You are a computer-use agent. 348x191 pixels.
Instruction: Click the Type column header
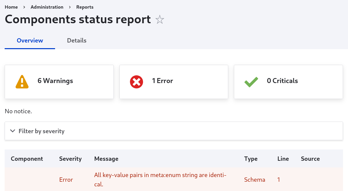click(x=251, y=159)
